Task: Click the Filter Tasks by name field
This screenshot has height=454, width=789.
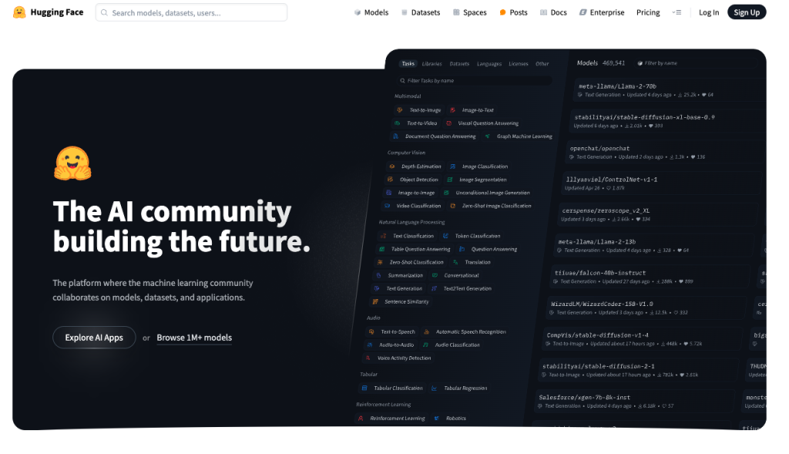Action: (474, 80)
